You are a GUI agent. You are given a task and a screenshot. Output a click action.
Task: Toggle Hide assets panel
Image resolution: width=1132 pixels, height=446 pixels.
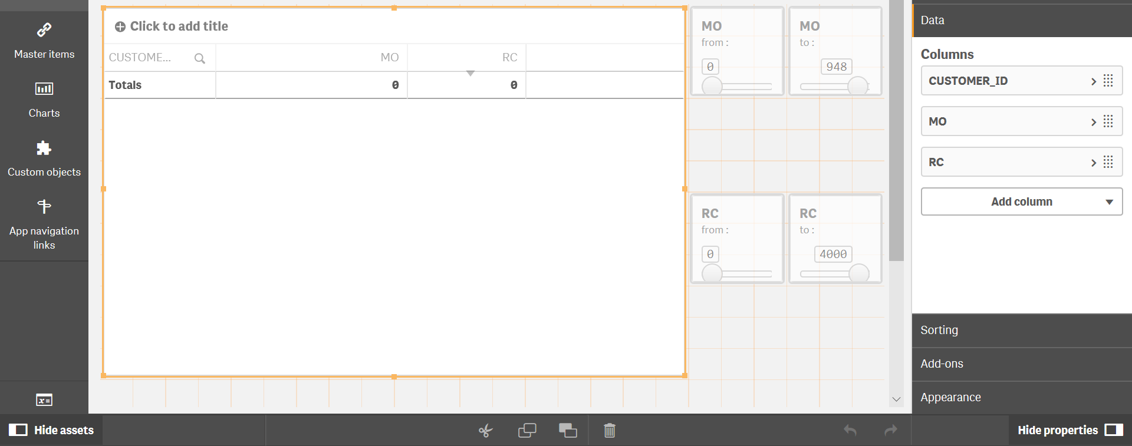tap(51, 430)
